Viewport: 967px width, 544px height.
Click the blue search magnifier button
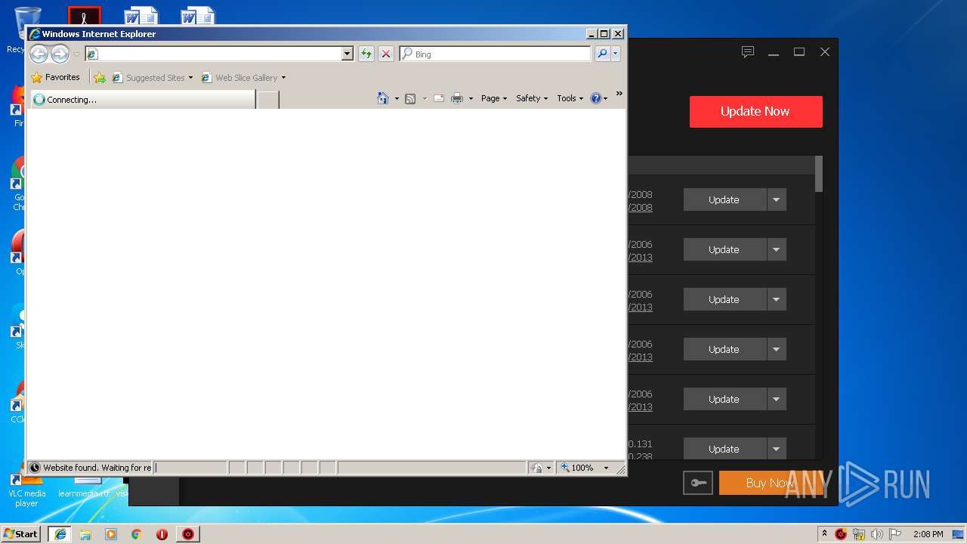(x=602, y=54)
